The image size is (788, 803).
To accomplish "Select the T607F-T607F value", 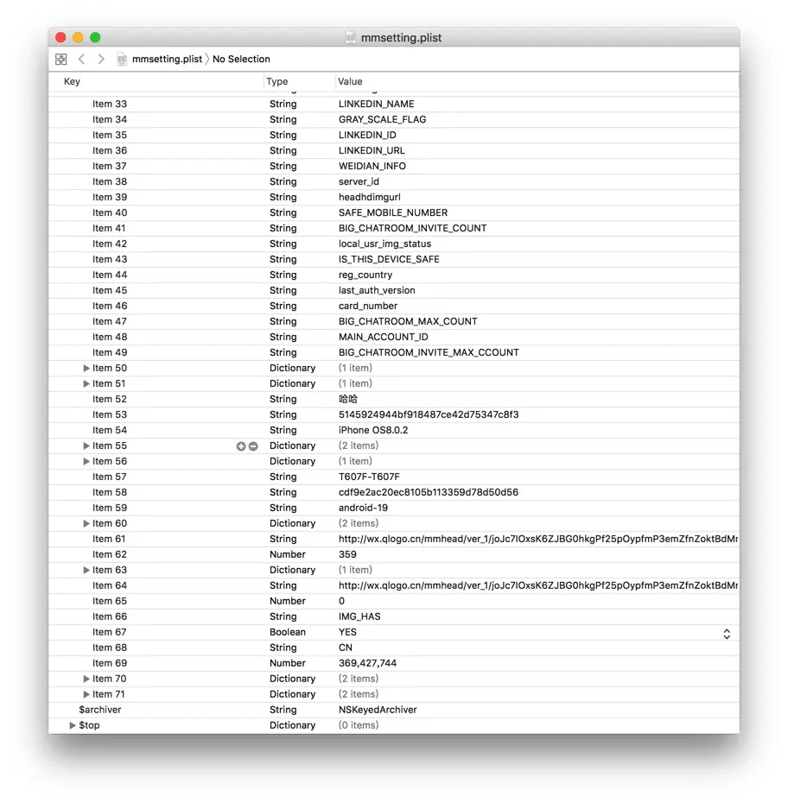I will (x=369, y=477).
